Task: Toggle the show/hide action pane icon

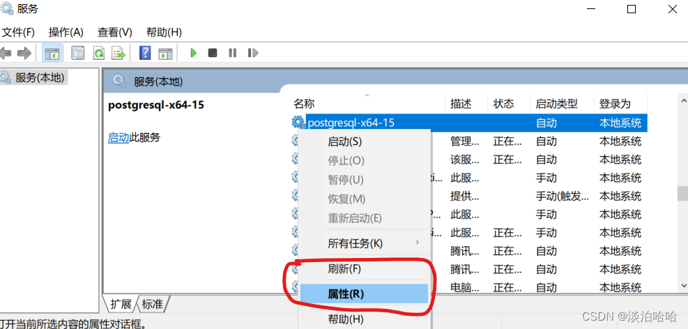Action: coord(165,54)
